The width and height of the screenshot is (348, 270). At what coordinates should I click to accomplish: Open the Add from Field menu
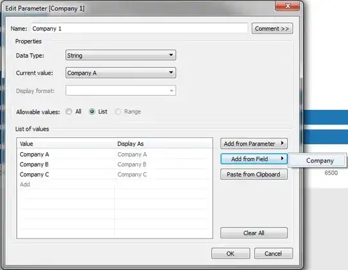click(x=254, y=159)
